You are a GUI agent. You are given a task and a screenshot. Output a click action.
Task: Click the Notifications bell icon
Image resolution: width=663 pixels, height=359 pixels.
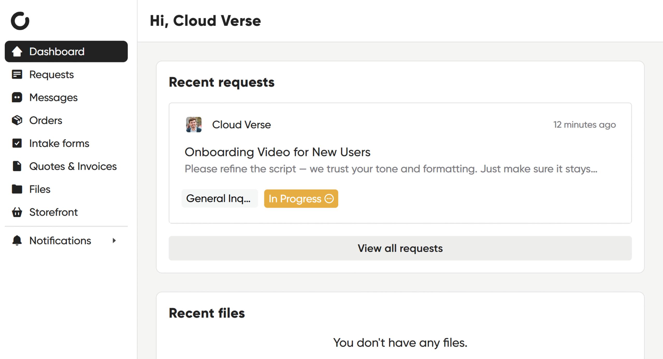(17, 241)
